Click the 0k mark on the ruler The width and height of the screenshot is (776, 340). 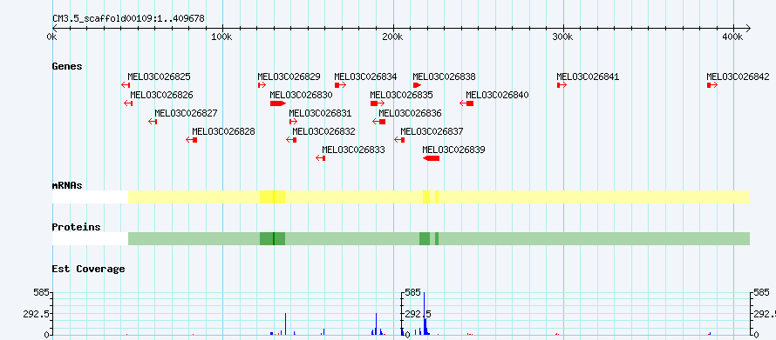pos(51,37)
